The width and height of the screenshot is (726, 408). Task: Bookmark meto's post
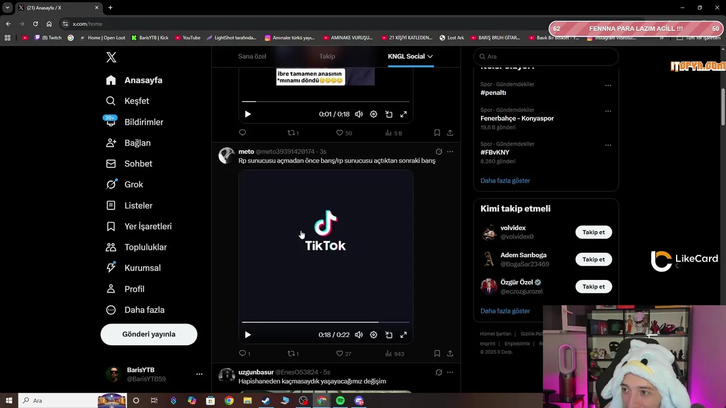coord(437,354)
